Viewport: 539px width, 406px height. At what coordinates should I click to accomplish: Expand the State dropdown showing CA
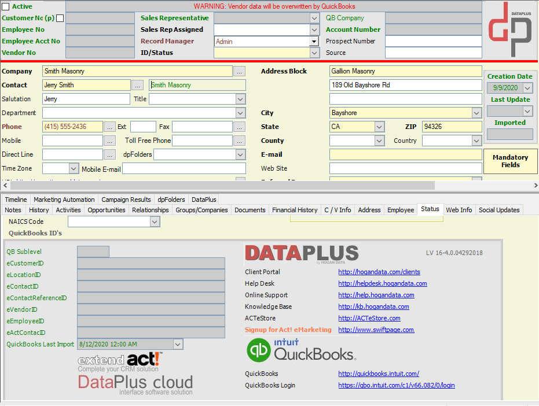point(379,127)
